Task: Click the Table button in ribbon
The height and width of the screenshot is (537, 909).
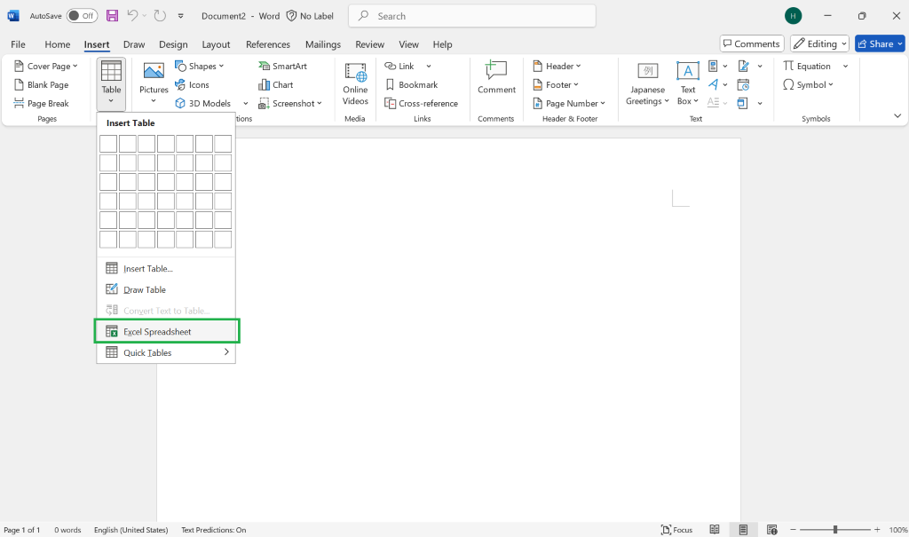Action: (111, 83)
